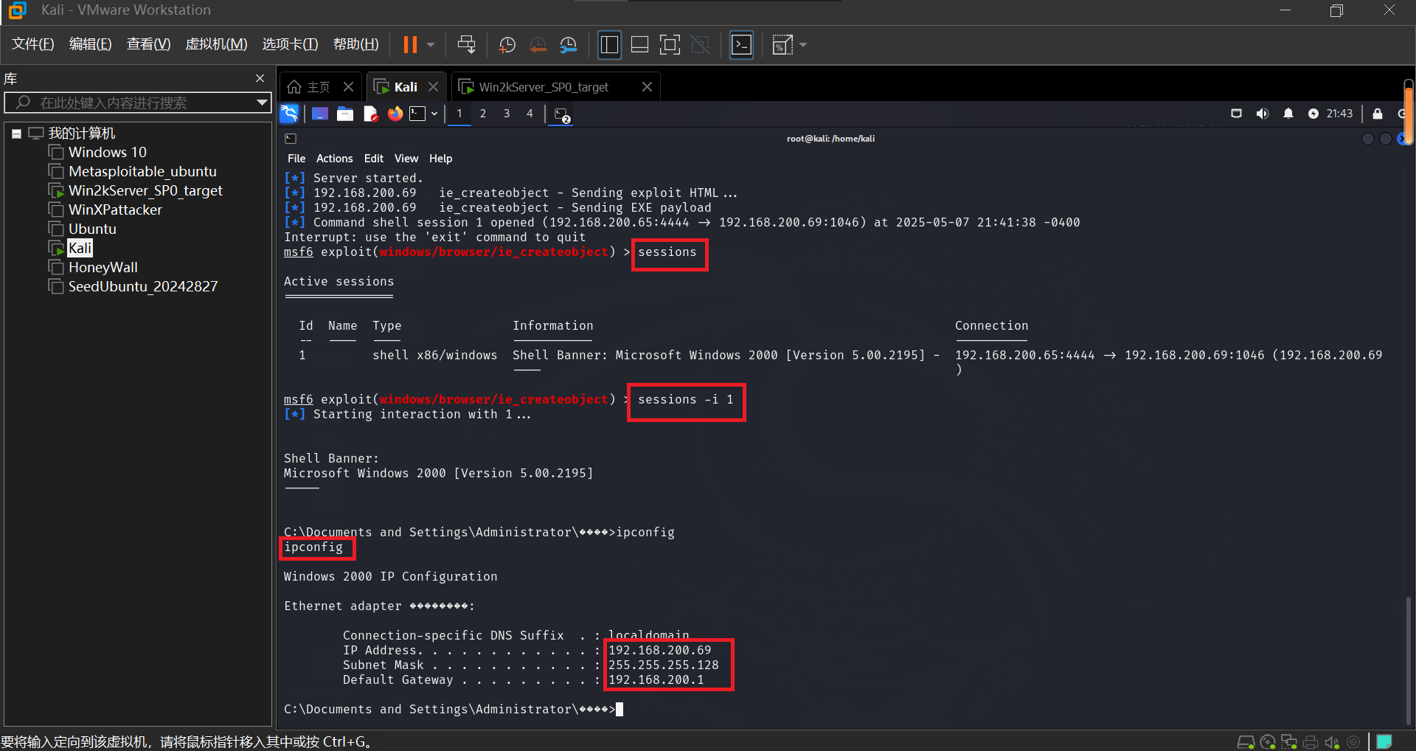Select WinXPattacker in the library
This screenshot has width=1416, height=751.
point(115,210)
